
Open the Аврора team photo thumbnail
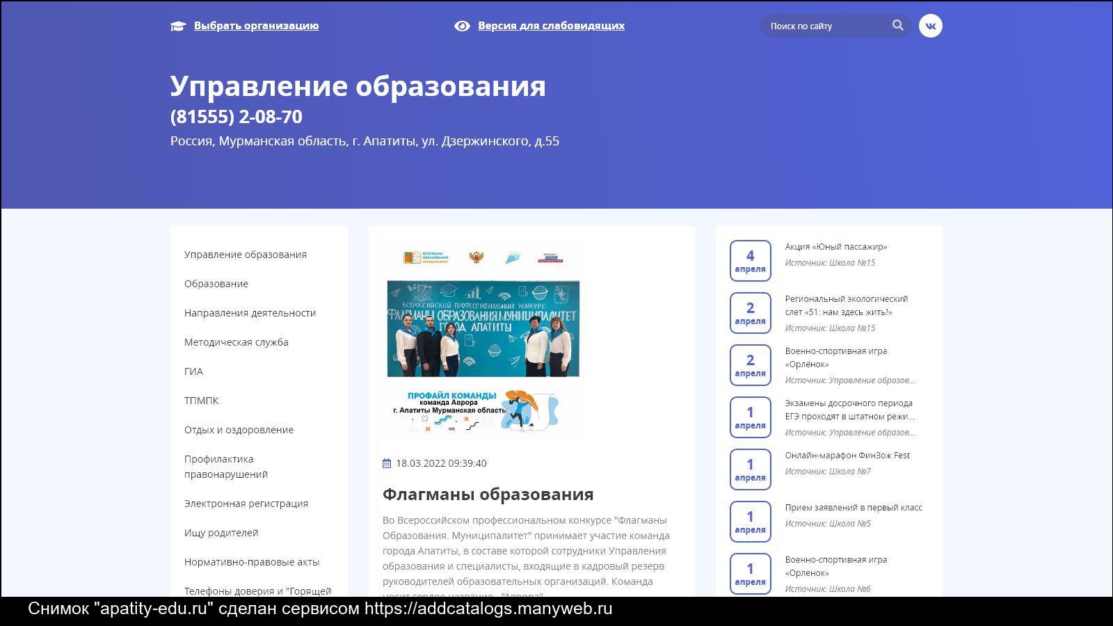pyautogui.click(x=483, y=341)
